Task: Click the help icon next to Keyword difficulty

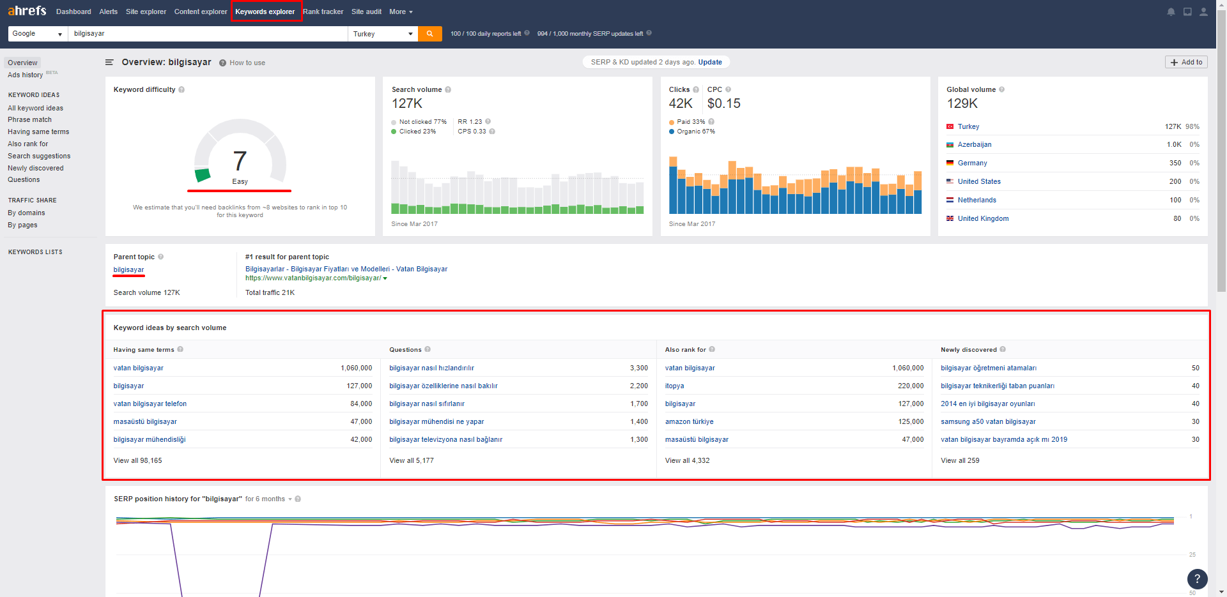Action: (x=182, y=90)
